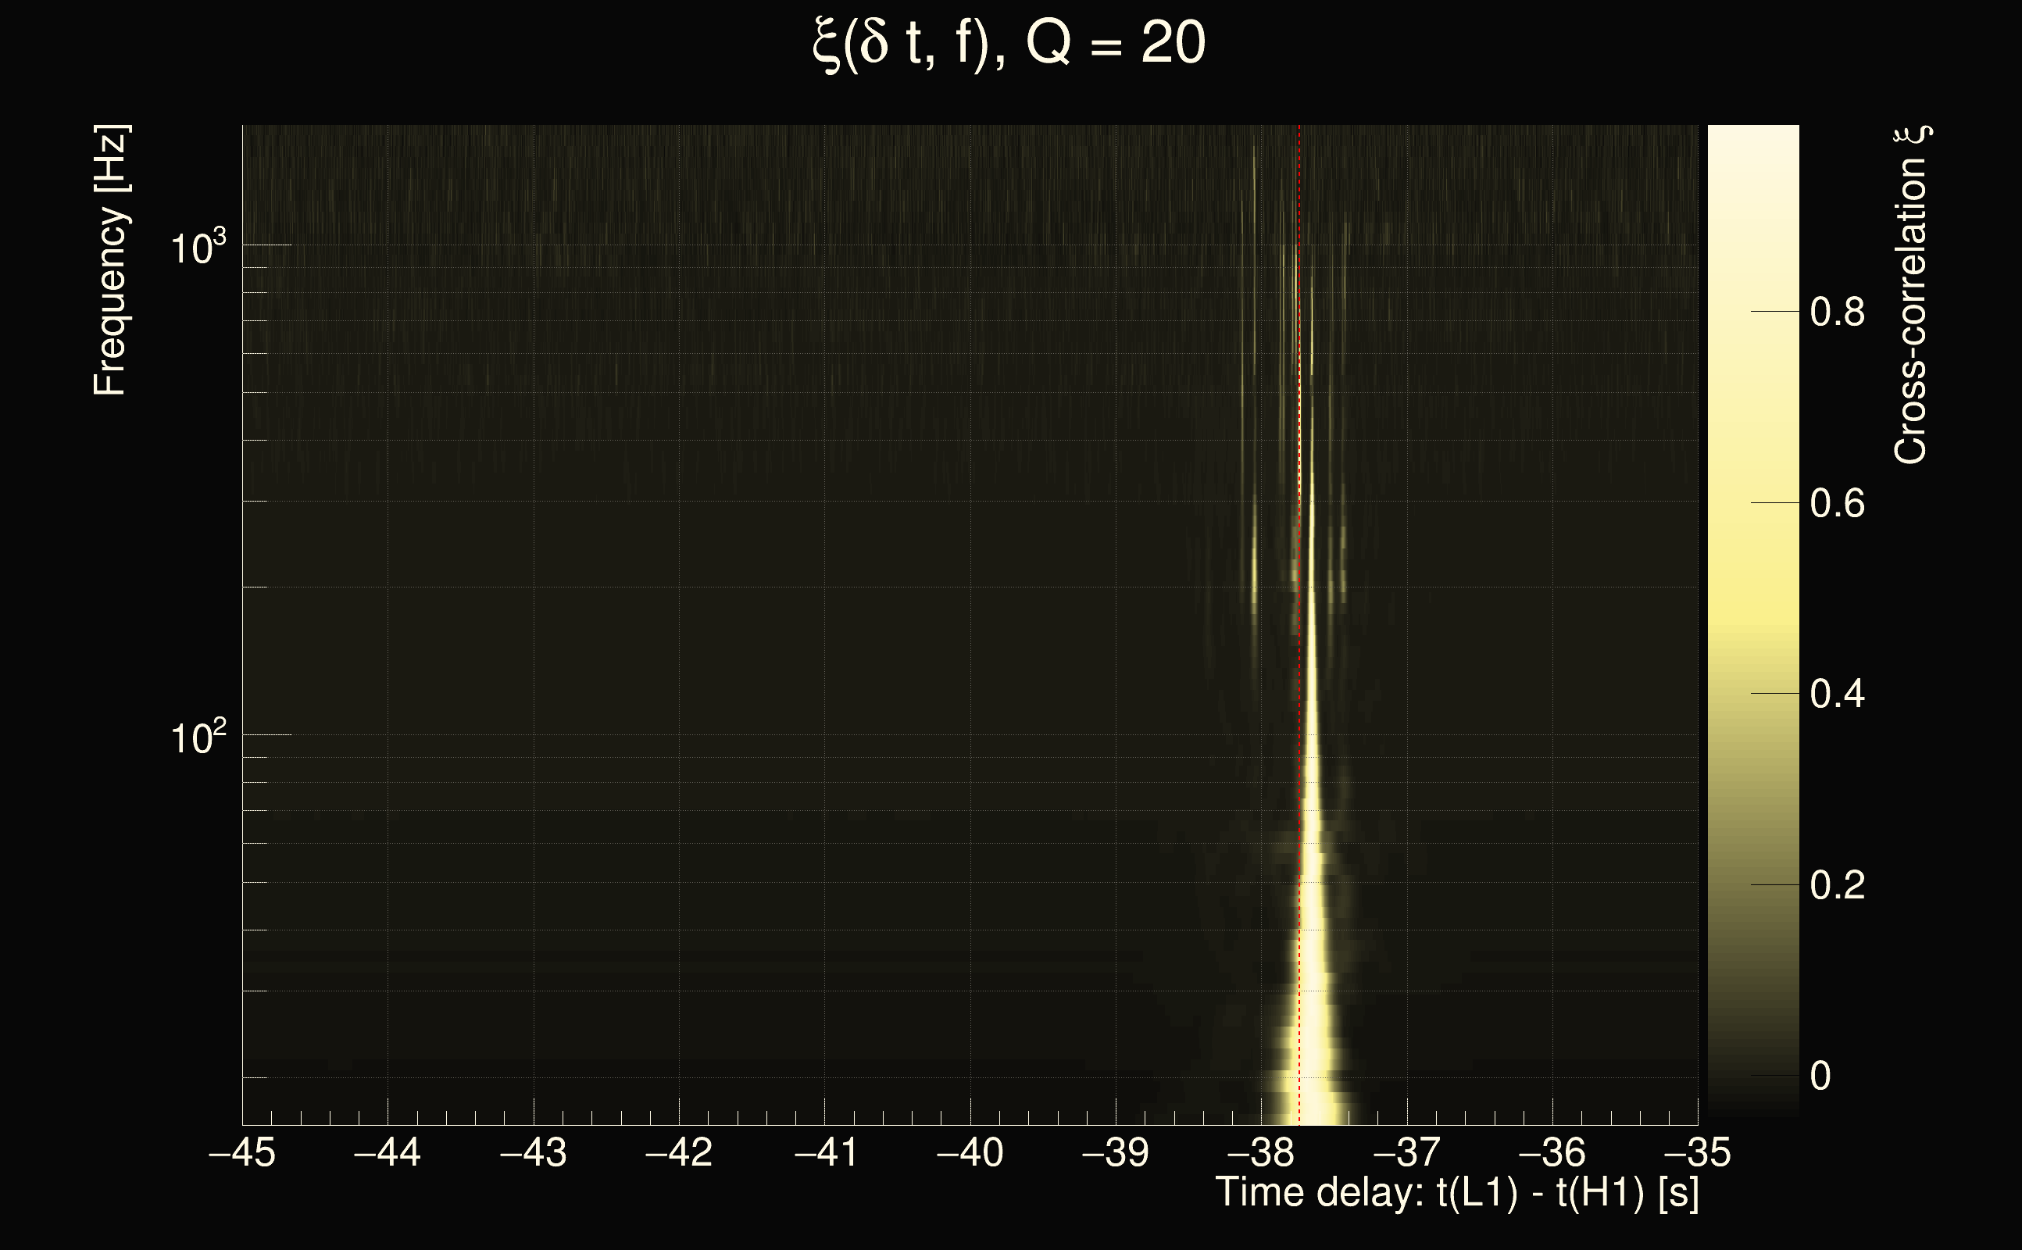The height and width of the screenshot is (1250, 2022).
Task: Click the plot title ξ(δ t, f), Q = 20
Action: coord(1009,43)
